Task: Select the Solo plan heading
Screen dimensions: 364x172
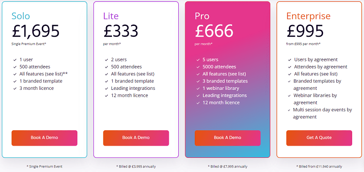Action: point(21,16)
